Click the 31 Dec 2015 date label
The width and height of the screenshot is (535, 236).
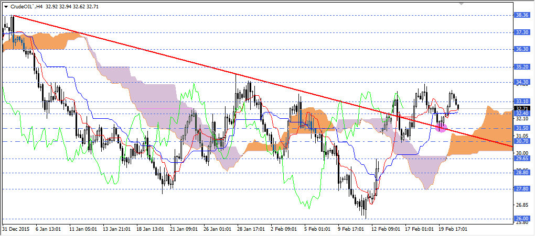coord(15,229)
